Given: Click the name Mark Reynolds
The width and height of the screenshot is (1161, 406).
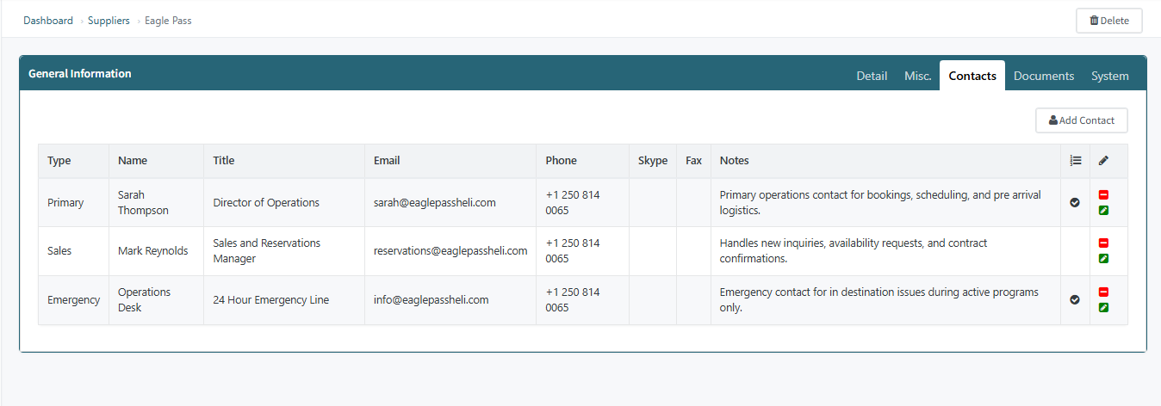Looking at the screenshot, I should pyautogui.click(x=152, y=251).
